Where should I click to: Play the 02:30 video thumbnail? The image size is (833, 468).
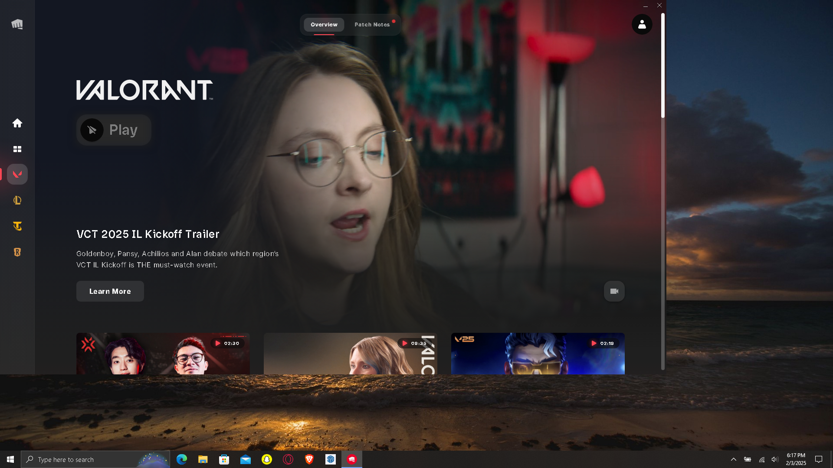tap(163, 354)
